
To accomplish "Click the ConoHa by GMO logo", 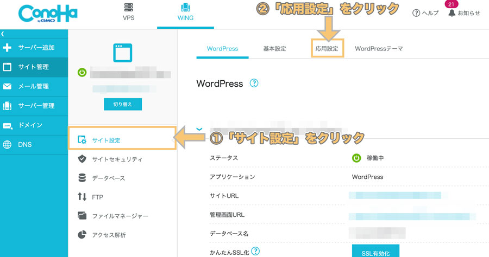I will (x=48, y=14).
